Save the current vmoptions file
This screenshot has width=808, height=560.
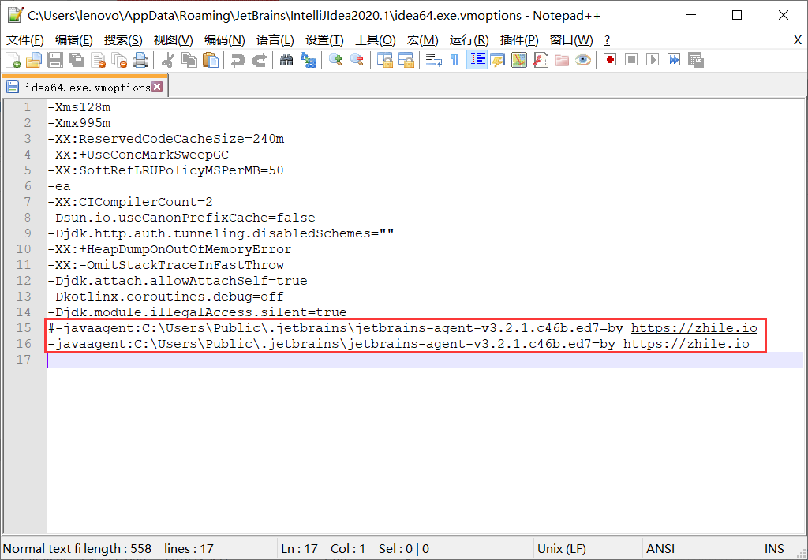point(54,61)
